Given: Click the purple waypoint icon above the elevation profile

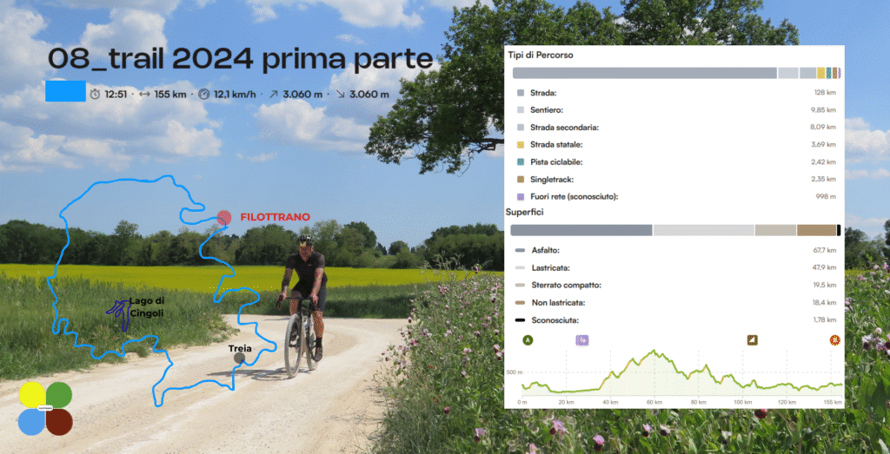Looking at the screenshot, I should tap(582, 340).
